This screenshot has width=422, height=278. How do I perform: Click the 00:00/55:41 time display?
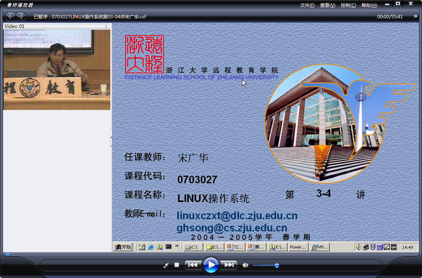[390, 17]
